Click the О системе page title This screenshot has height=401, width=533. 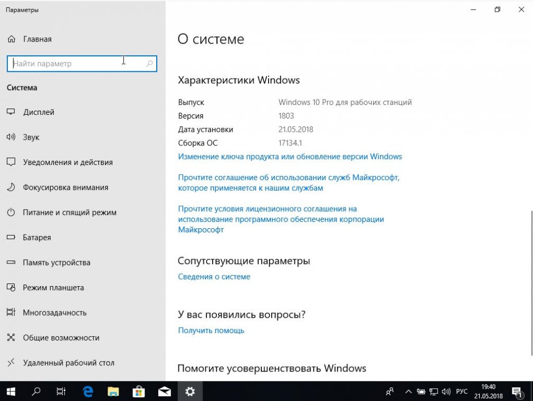click(211, 40)
